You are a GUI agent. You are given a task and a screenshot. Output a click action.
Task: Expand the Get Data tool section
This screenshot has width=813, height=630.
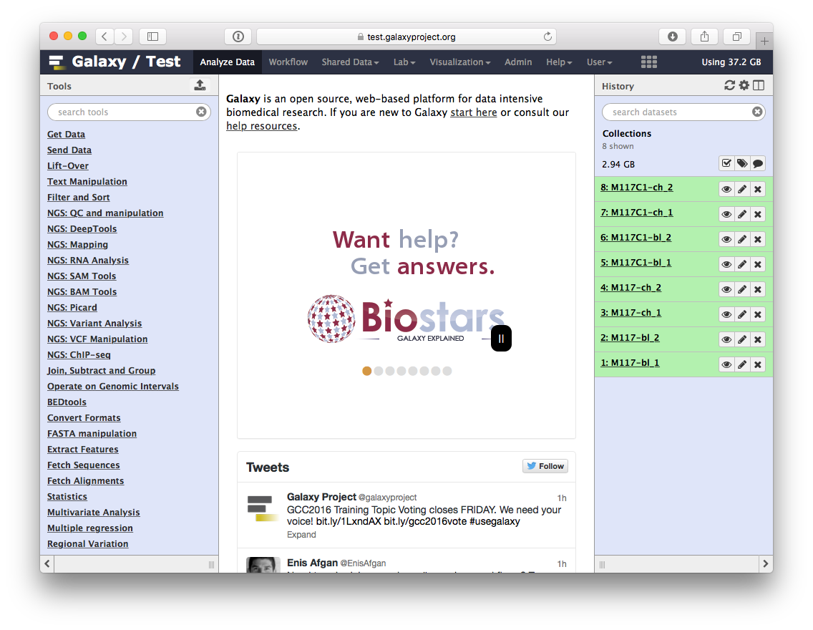tap(66, 135)
